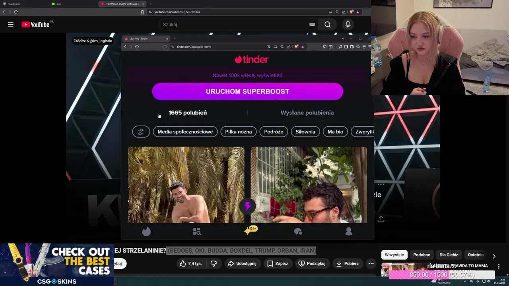Open the profile card with palm trees
509x286 pixels.
(x=186, y=185)
